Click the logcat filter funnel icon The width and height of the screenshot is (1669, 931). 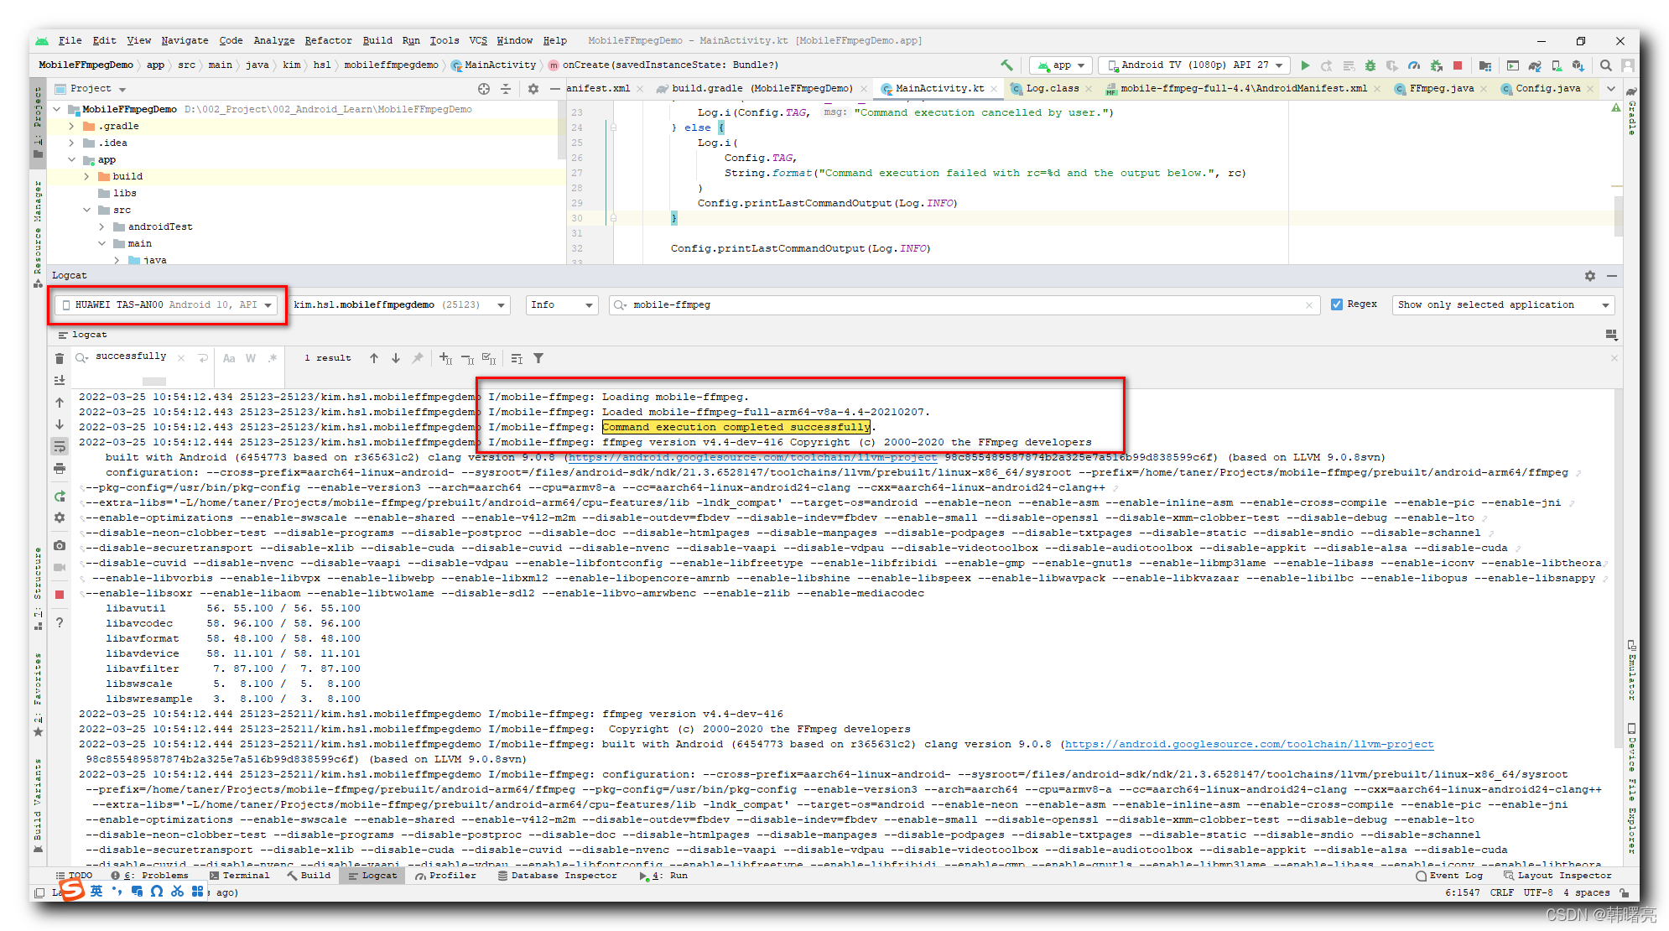[538, 358]
